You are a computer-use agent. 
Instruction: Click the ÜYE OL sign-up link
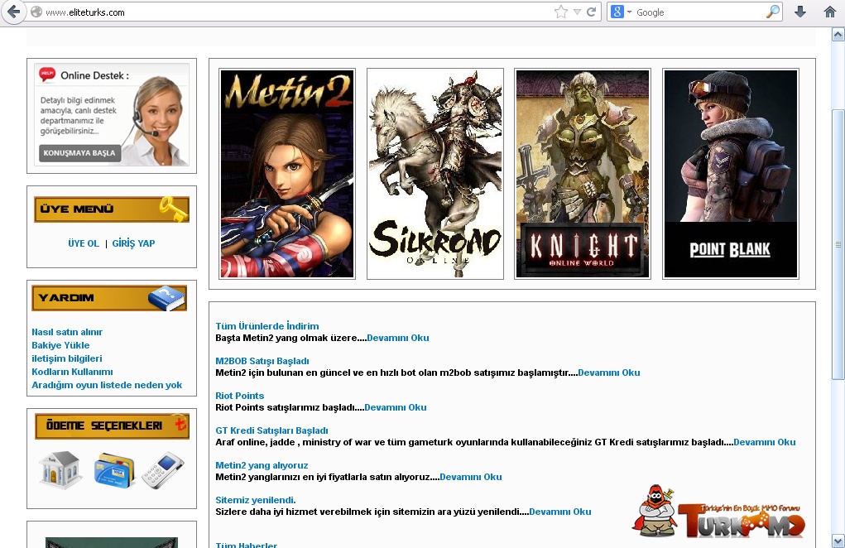coord(84,243)
